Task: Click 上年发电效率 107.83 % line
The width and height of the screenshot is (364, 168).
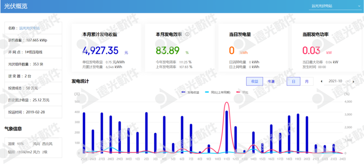Action: (174, 67)
